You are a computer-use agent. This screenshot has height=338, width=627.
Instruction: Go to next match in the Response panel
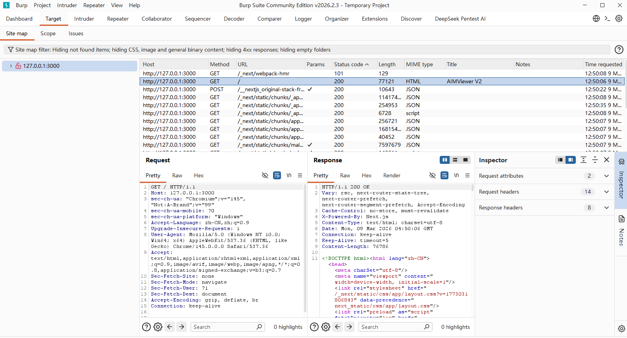pos(349,327)
